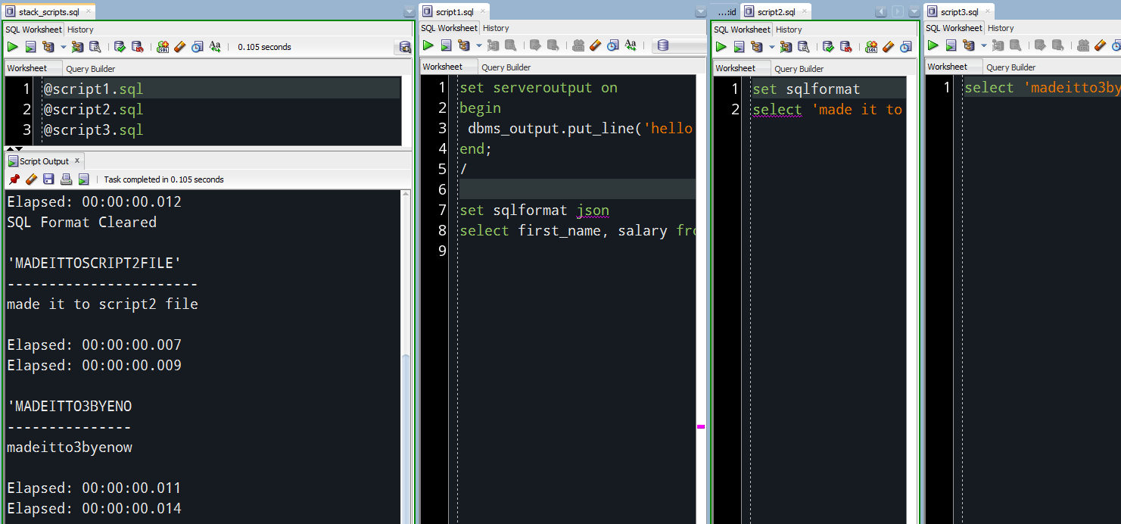
Task: Clear eraser icon in script1.sql toolbar
Action: point(596,45)
